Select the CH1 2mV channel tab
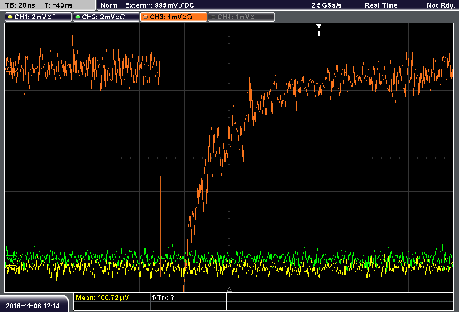This screenshot has width=459, height=312. (x=39, y=17)
